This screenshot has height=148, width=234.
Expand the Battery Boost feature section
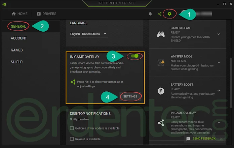point(219,91)
